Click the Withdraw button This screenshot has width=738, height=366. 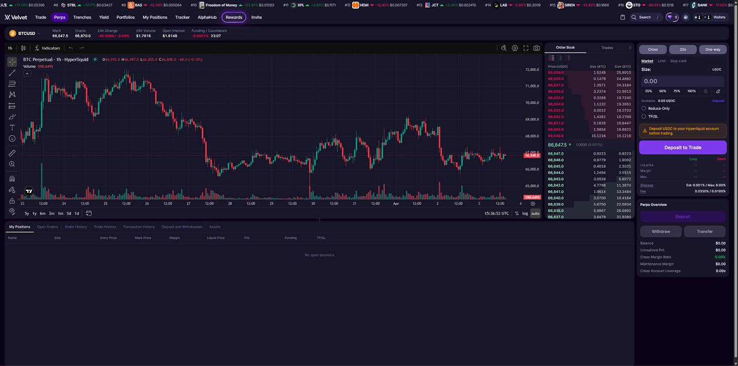660,231
